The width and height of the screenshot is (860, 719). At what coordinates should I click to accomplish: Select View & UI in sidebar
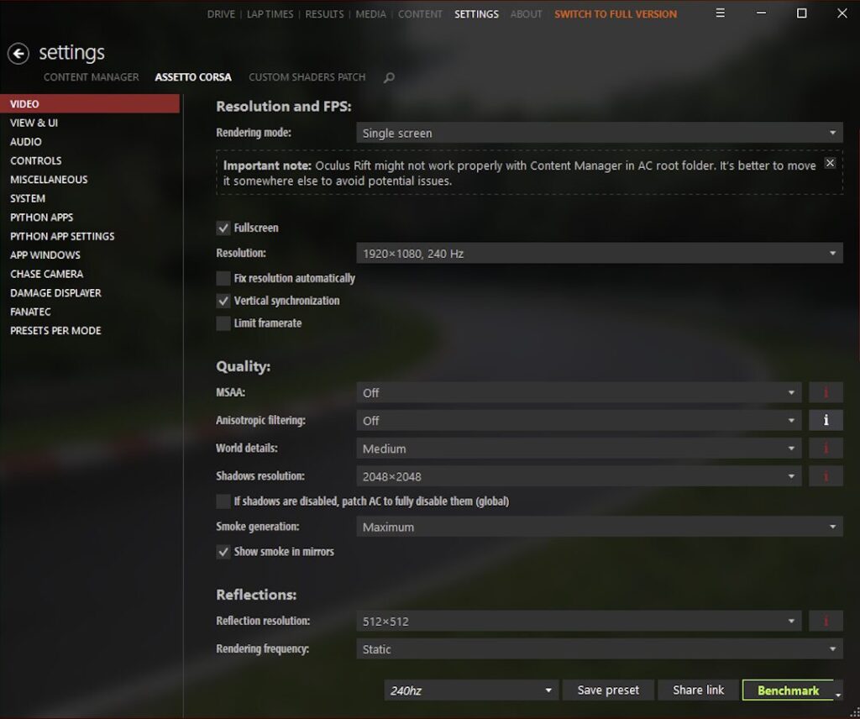90,123
